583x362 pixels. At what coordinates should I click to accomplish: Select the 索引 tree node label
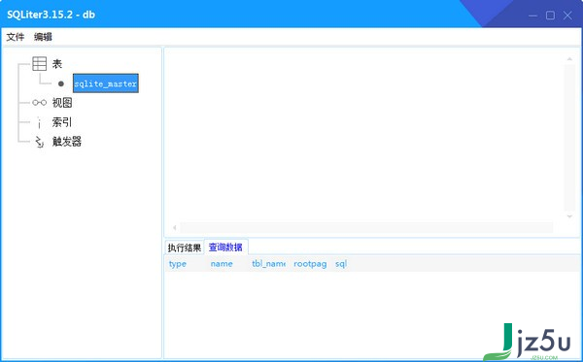point(62,122)
